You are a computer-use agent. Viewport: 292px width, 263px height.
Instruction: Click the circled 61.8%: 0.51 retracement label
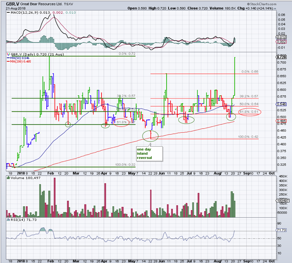tap(250, 112)
